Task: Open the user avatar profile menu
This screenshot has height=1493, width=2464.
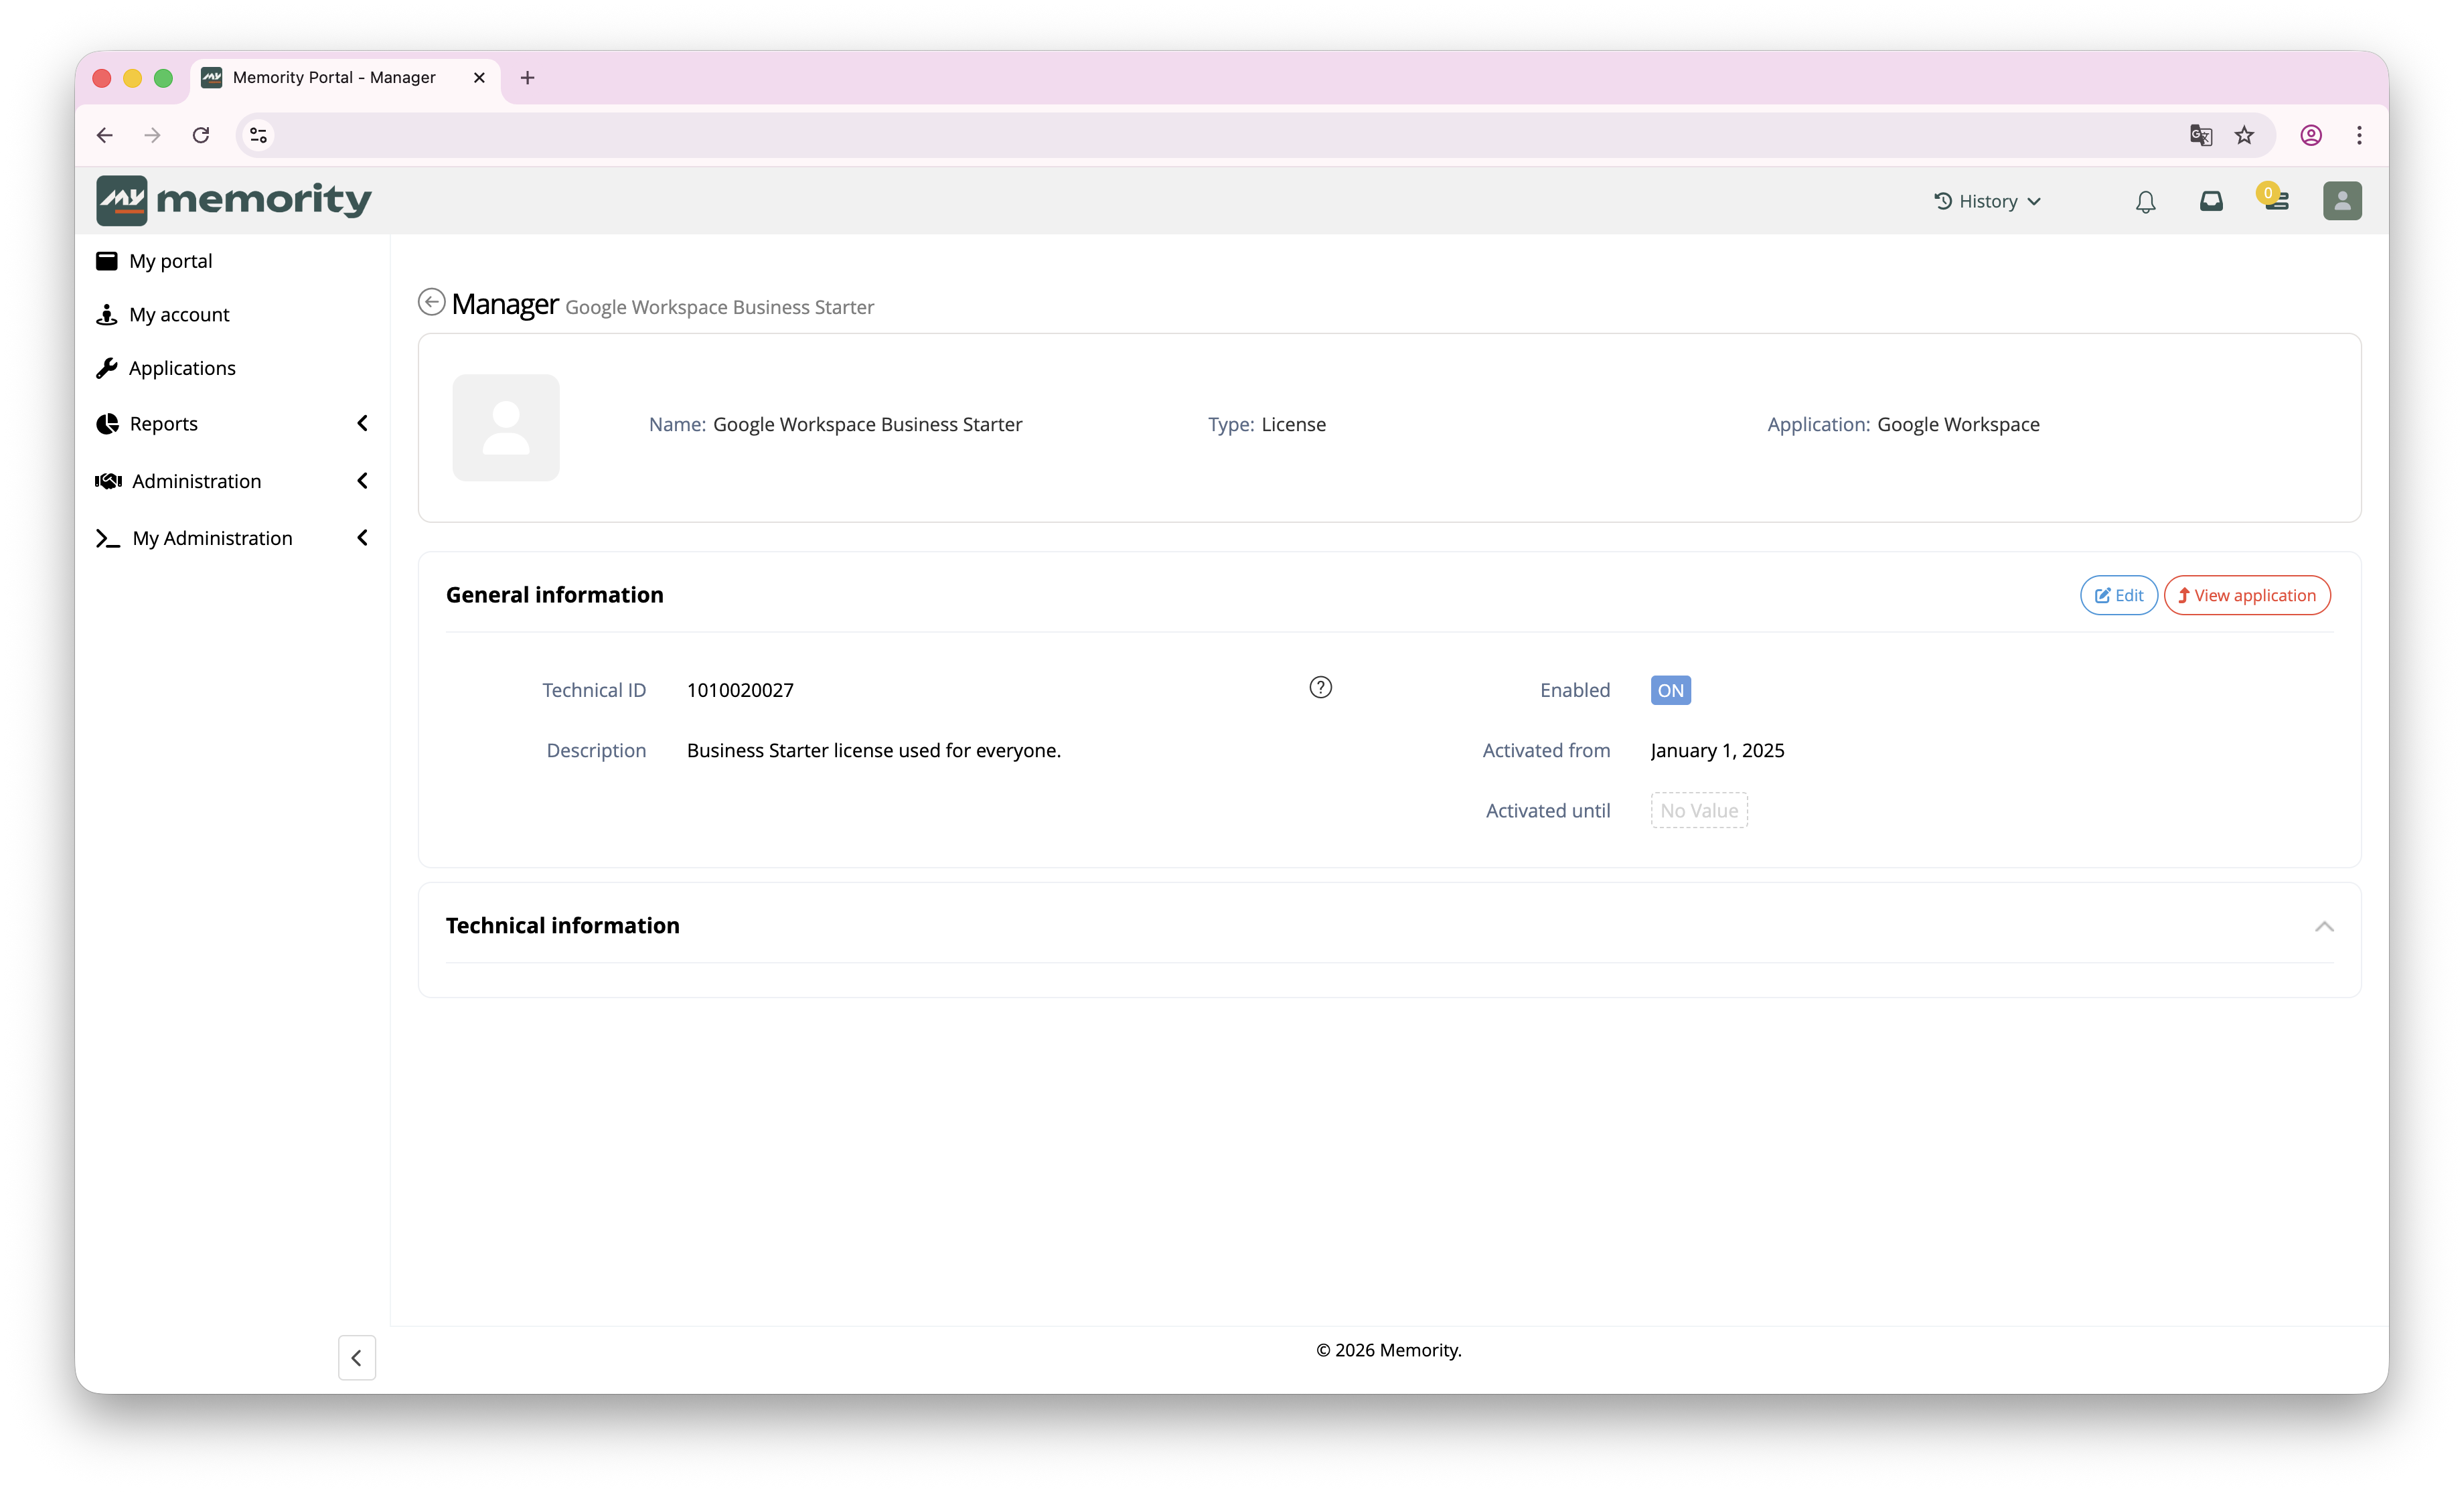Action: click(2342, 201)
